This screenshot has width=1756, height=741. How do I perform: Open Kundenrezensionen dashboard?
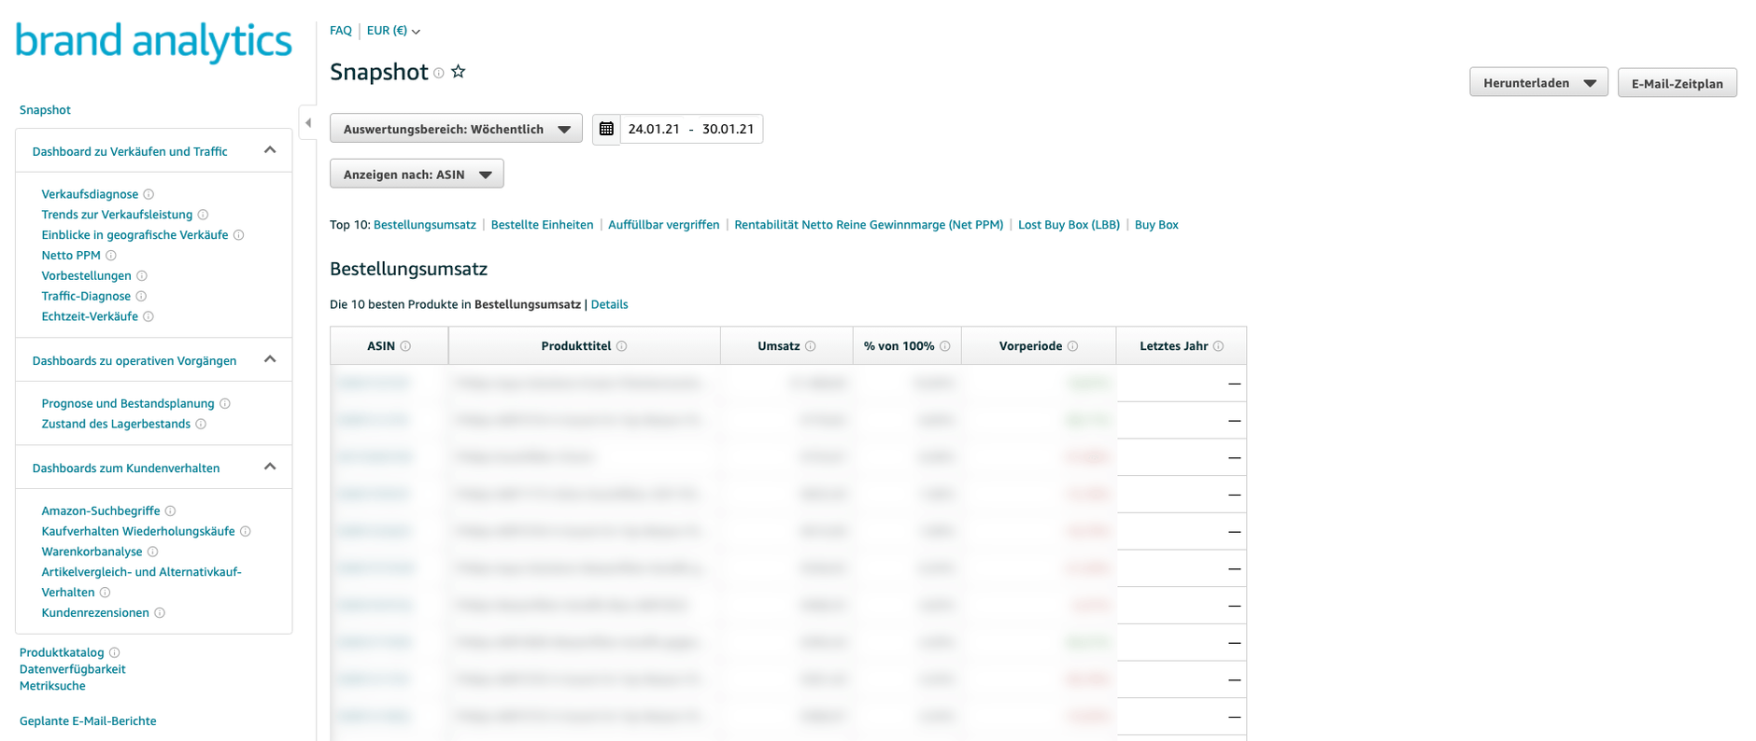[95, 613]
